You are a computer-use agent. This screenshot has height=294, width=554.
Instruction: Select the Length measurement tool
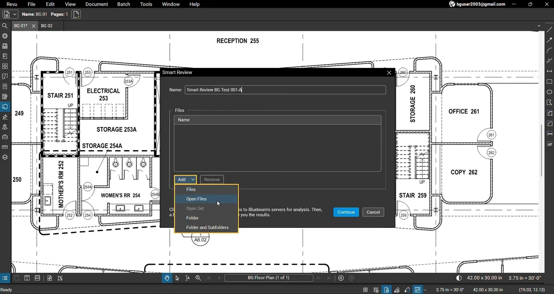coord(549,134)
